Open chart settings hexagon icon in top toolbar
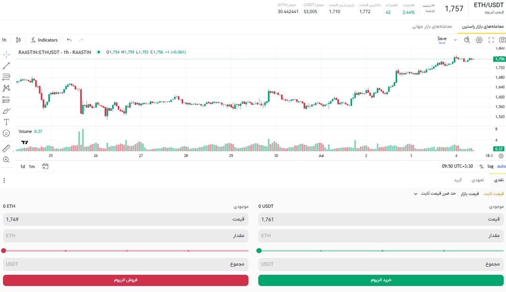 [x=479, y=40]
